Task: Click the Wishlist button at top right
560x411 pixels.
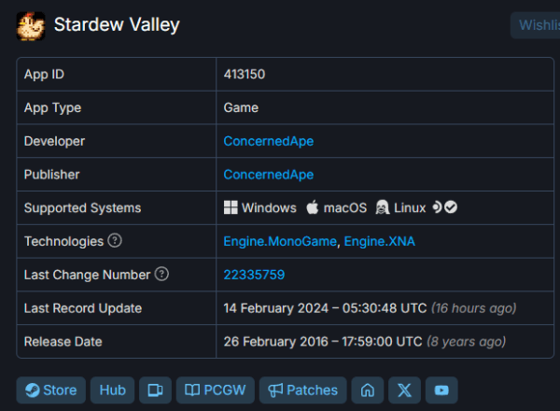Action: tap(535, 25)
